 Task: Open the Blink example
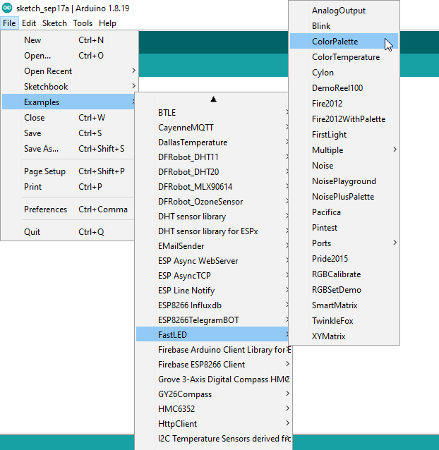click(344, 26)
